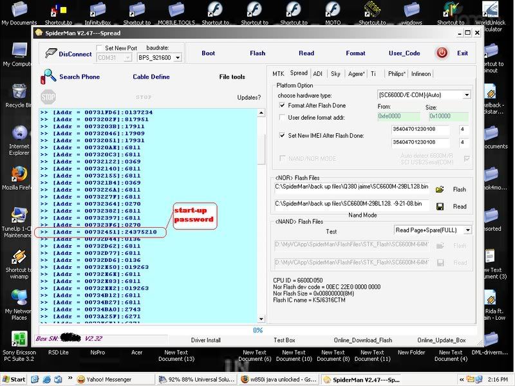
Task: Switch to the Sky tab
Action: click(x=335, y=74)
